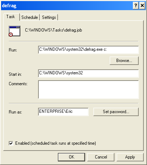The width and height of the screenshot is (147, 165).
Task: Open the Schedule tab
Action: [30, 17]
